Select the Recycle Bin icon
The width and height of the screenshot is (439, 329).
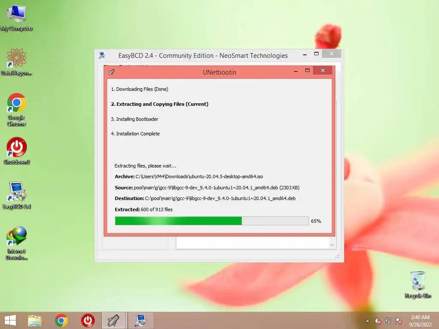point(418,284)
